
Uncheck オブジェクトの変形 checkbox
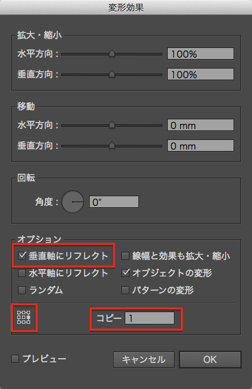(125, 273)
